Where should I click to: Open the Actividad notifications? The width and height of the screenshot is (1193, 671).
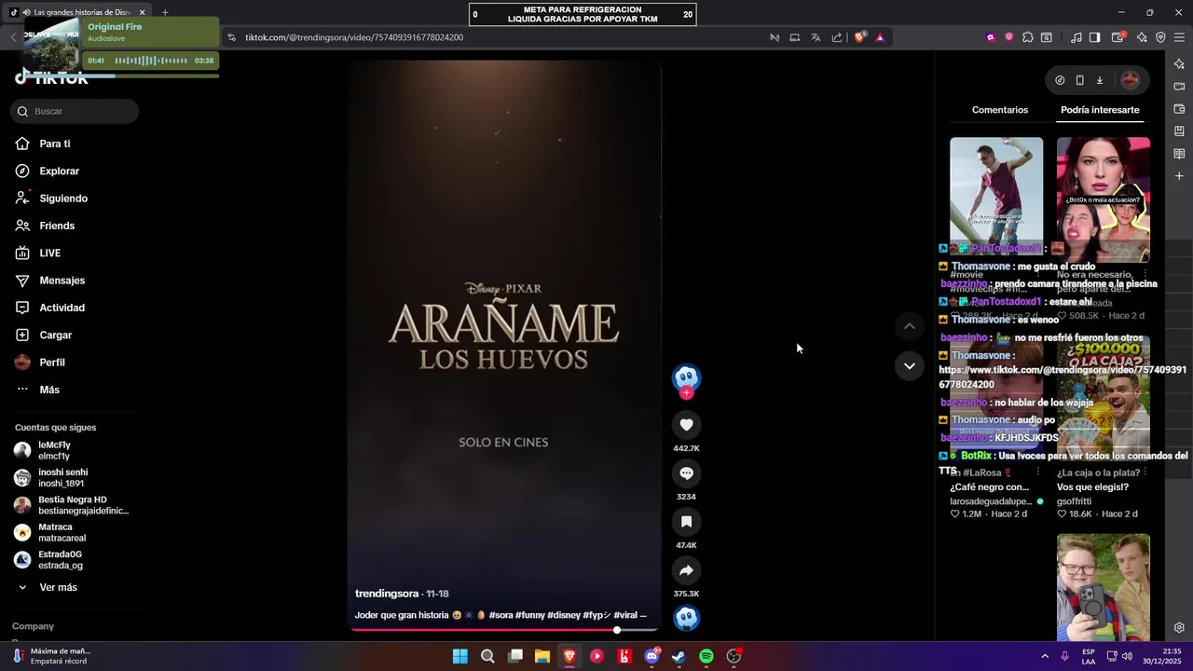62,308
